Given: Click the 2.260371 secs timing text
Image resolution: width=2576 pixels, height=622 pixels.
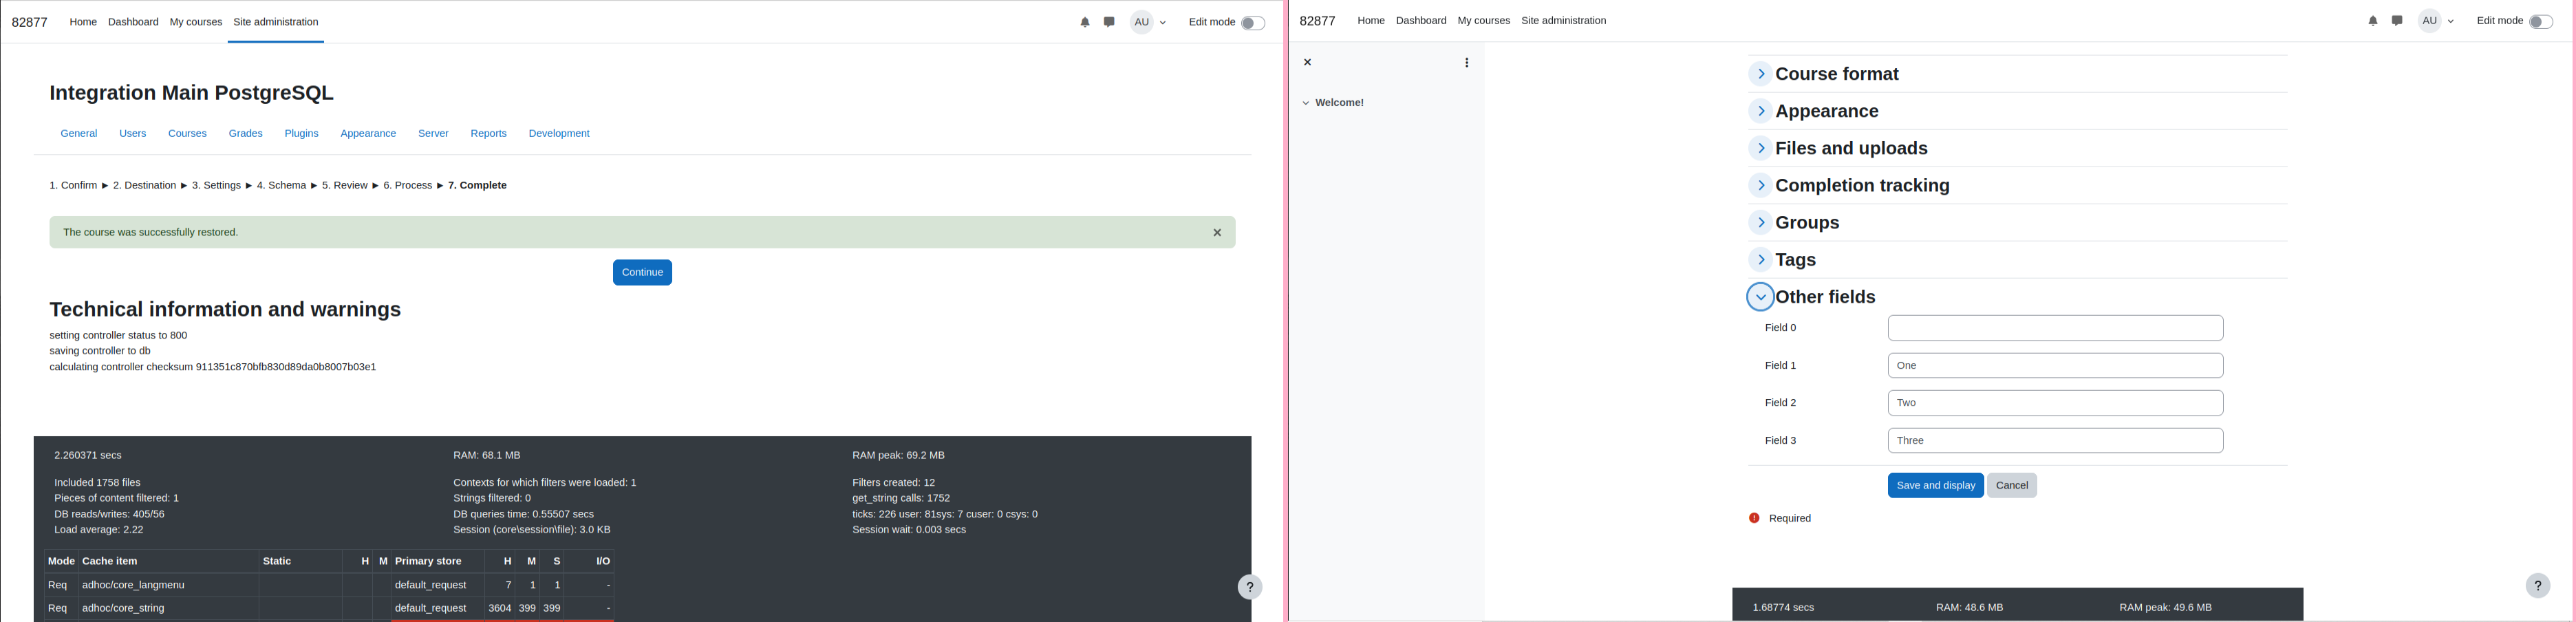Looking at the screenshot, I should (88, 456).
